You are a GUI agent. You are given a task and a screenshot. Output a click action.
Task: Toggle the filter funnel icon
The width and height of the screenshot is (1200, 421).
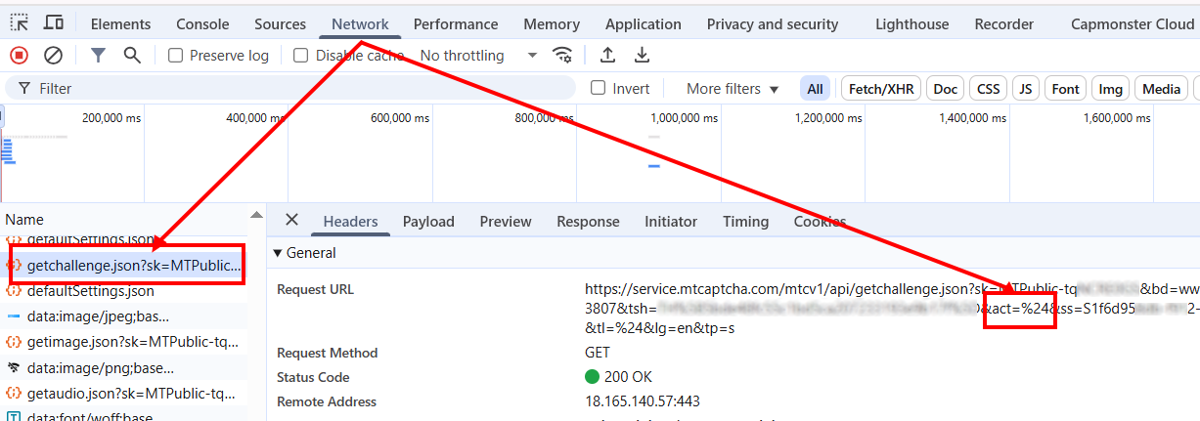coord(98,56)
